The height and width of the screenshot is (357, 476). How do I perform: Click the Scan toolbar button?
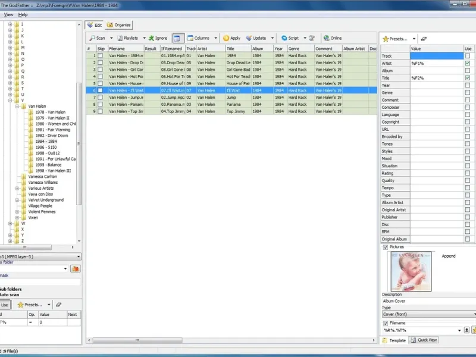[98, 38]
